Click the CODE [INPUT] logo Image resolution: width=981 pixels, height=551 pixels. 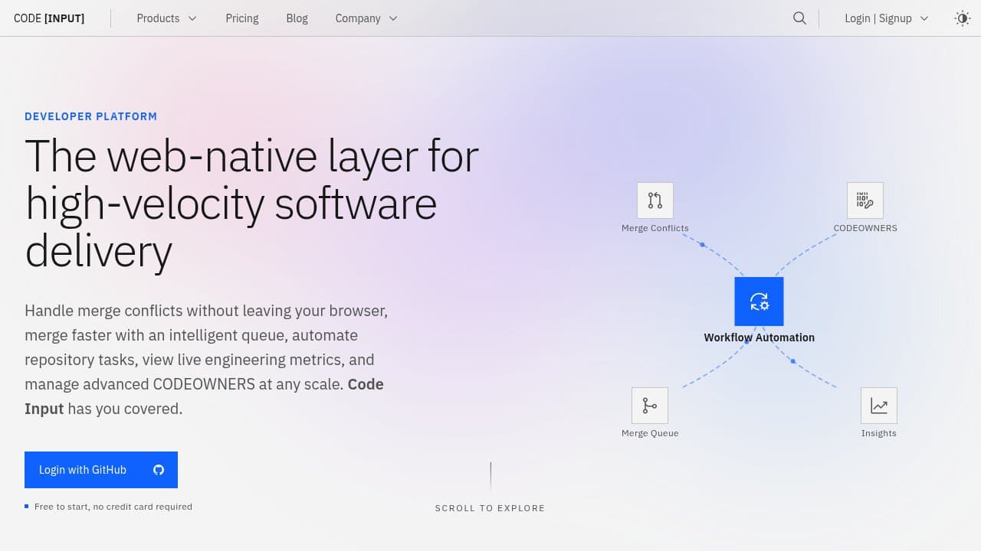(x=49, y=18)
